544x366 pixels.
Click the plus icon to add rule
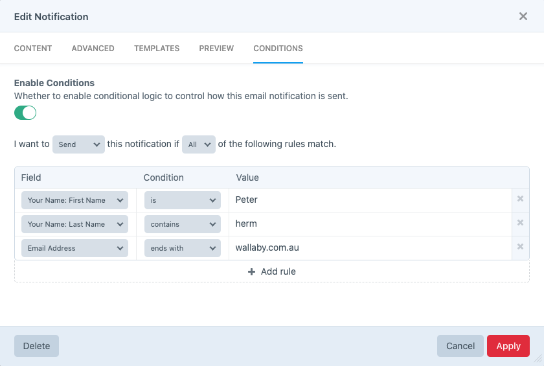click(x=252, y=271)
